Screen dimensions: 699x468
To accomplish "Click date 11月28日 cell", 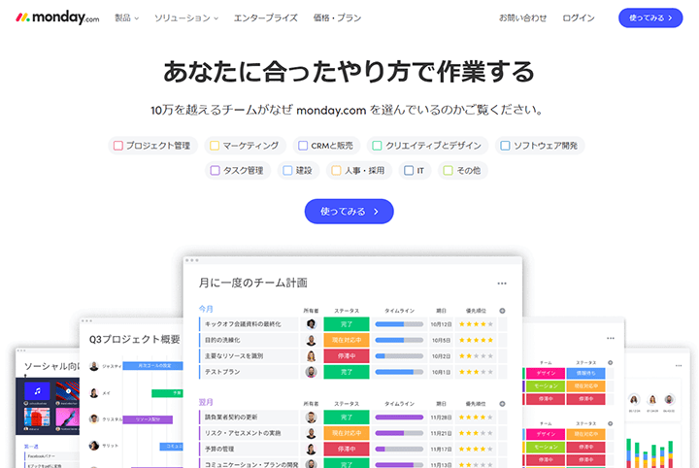I will 441,418.
